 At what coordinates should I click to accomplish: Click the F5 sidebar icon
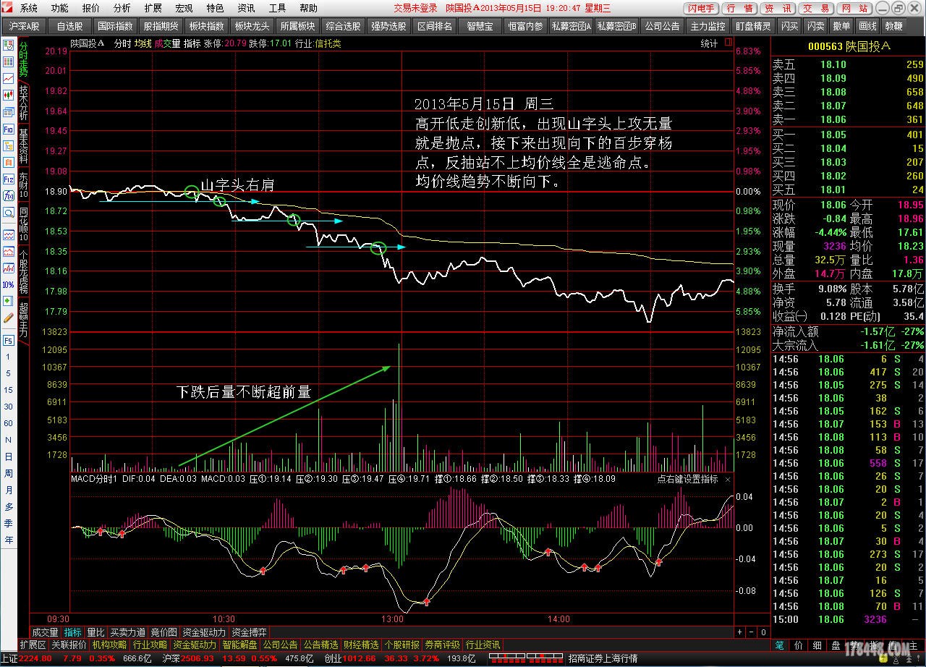(x=9, y=340)
